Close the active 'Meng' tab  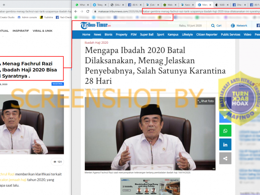click(210, 5)
